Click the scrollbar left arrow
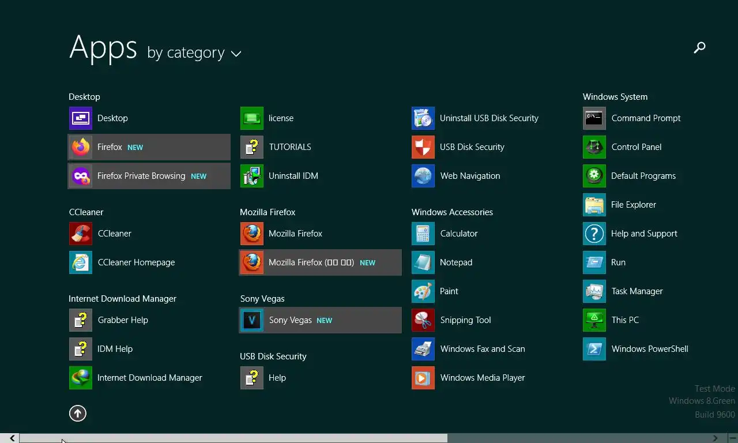Image resolution: width=738 pixels, height=443 pixels. coord(12,438)
